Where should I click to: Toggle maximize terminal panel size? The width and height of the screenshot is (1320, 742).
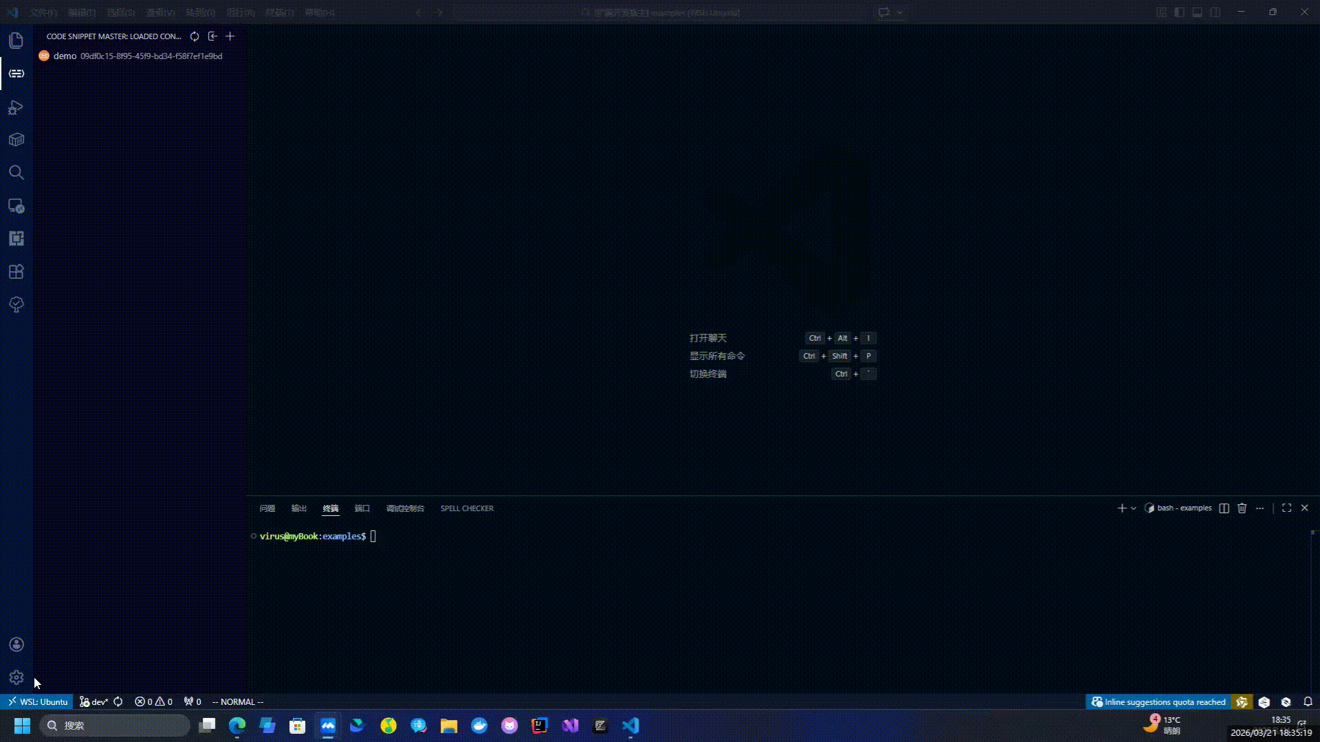[1286, 508]
